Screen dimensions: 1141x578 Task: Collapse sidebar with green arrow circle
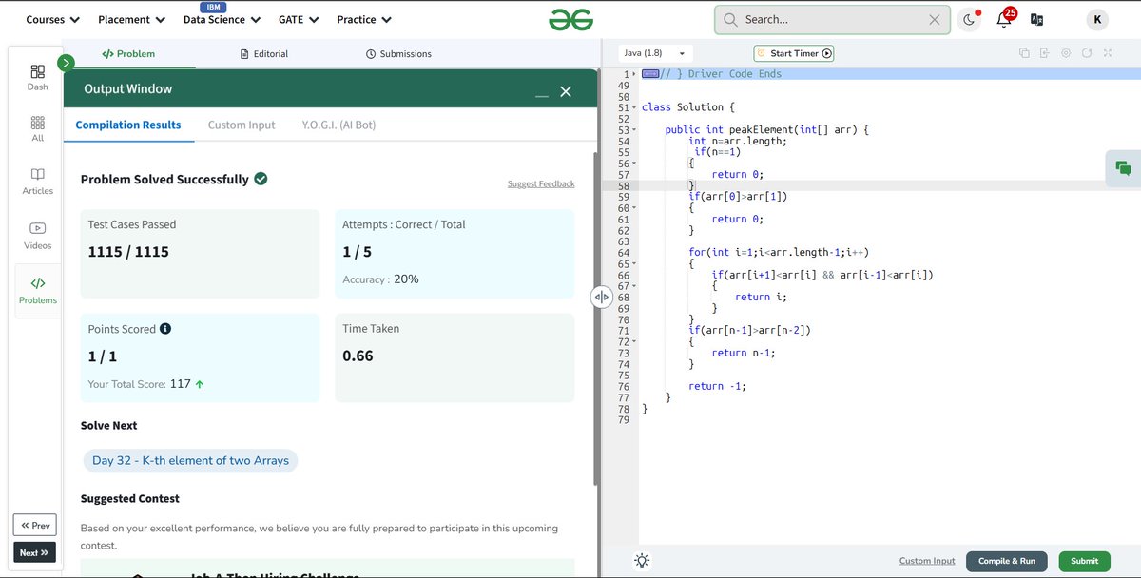(66, 63)
